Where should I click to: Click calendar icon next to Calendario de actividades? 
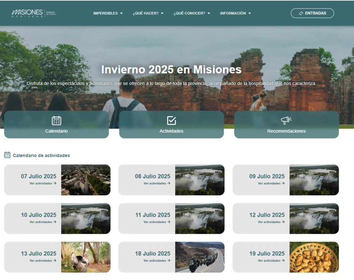point(7,155)
